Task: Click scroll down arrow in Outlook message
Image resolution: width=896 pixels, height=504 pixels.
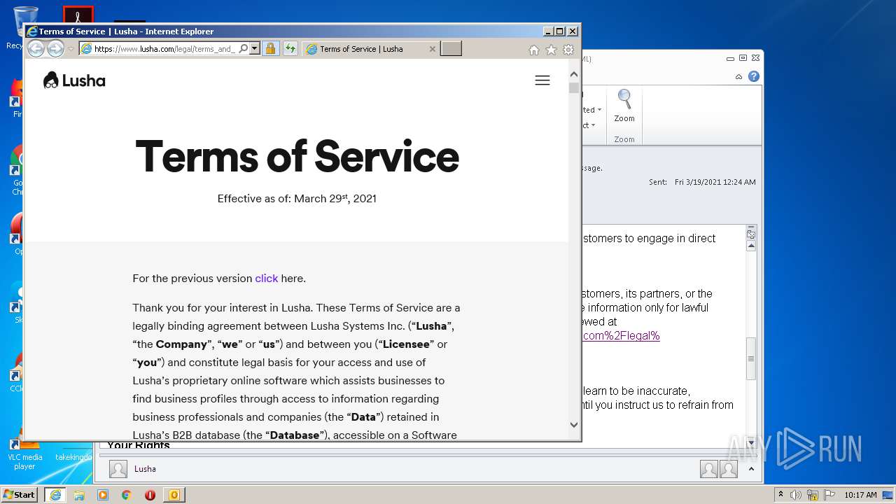Action: pos(751,443)
